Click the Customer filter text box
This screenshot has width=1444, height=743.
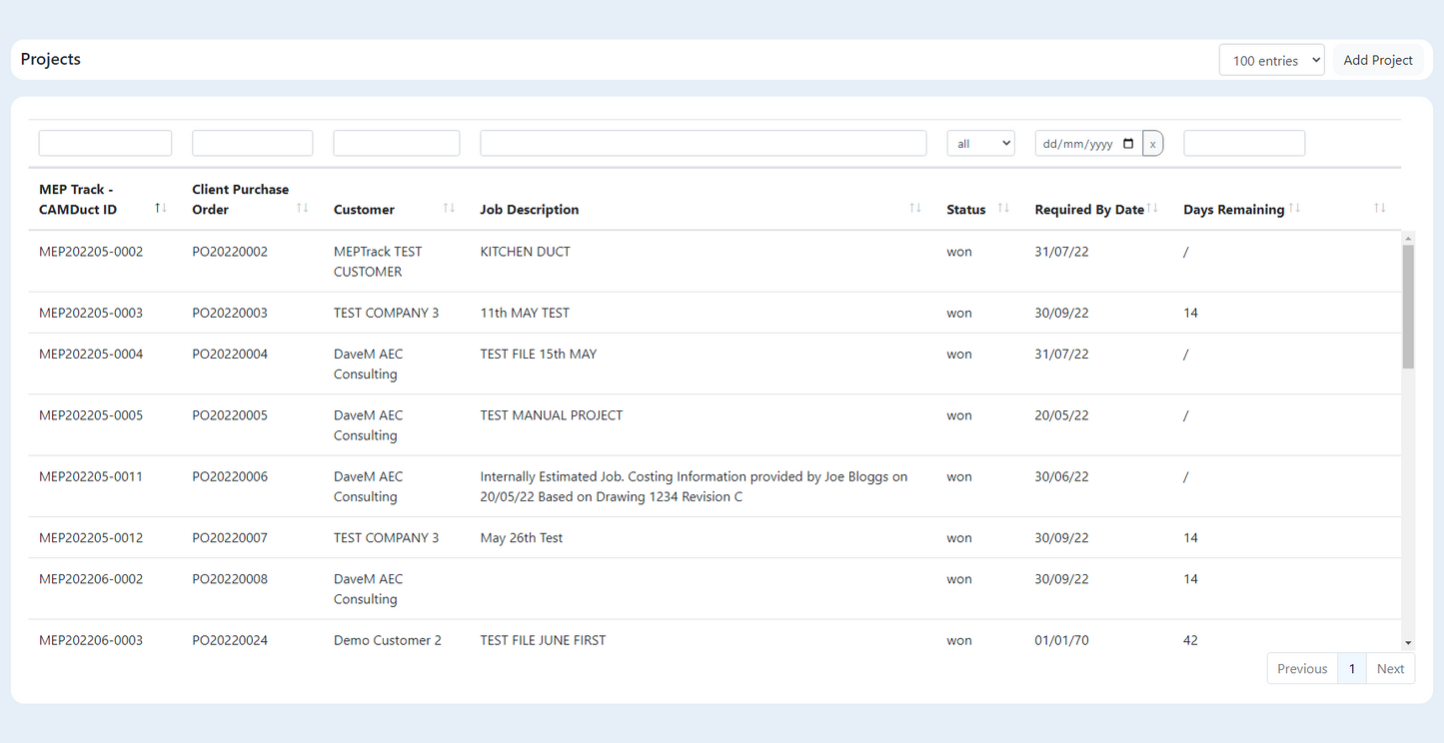396,144
